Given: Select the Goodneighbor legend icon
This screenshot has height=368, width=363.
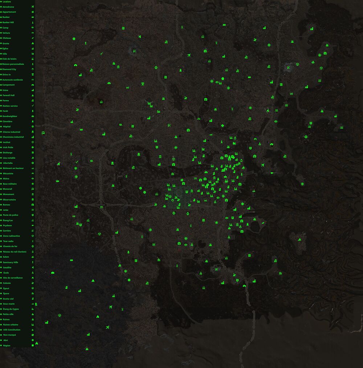Looking at the screenshot, I should click(x=33, y=116).
